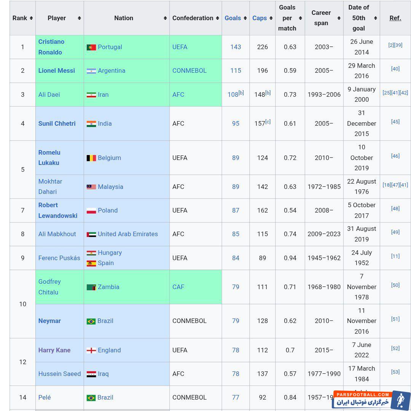Viewport: 411px width, 411px height.
Task: Click the CONMEBOL link in Messi's row
Action: point(189,70)
